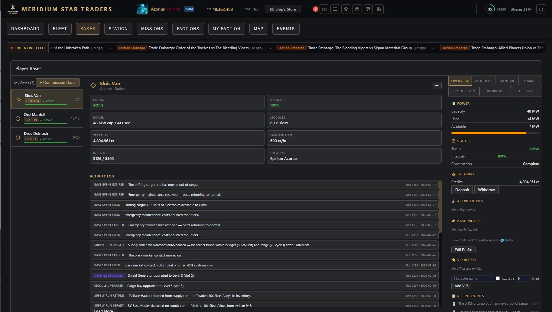Image resolution: width=552 pixels, height=312 pixels.
Task: Select the Ord Mantell base marker circle
Action: pos(18,118)
